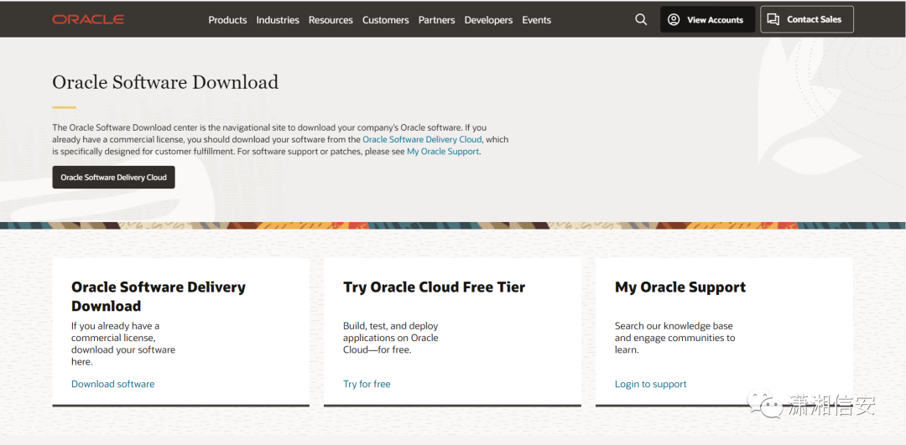The image size is (906, 445).
Task: Click the Contact Sales button
Action: pos(807,19)
